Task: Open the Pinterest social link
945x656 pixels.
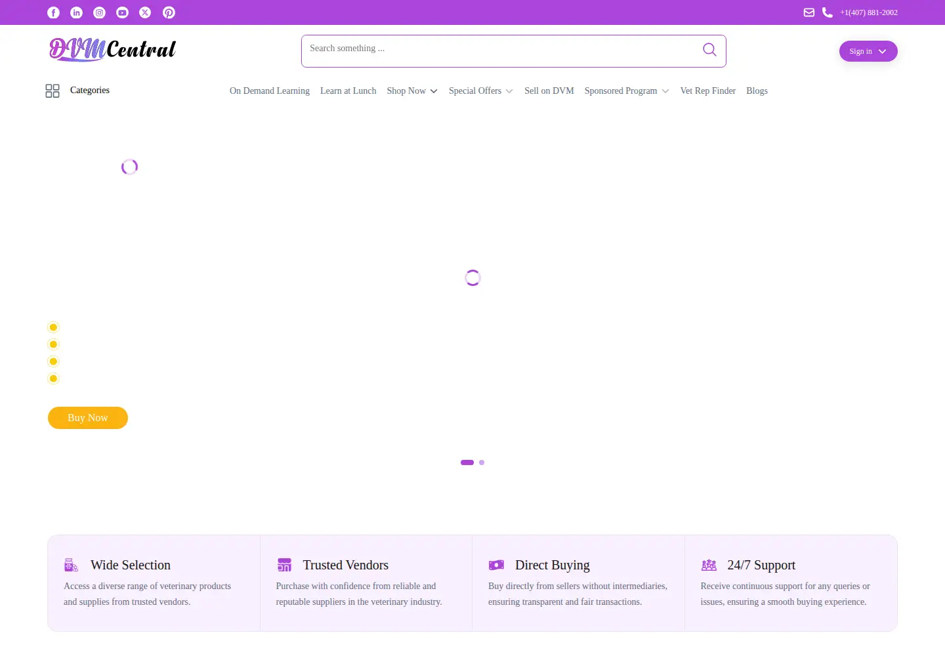Action: coord(169,12)
